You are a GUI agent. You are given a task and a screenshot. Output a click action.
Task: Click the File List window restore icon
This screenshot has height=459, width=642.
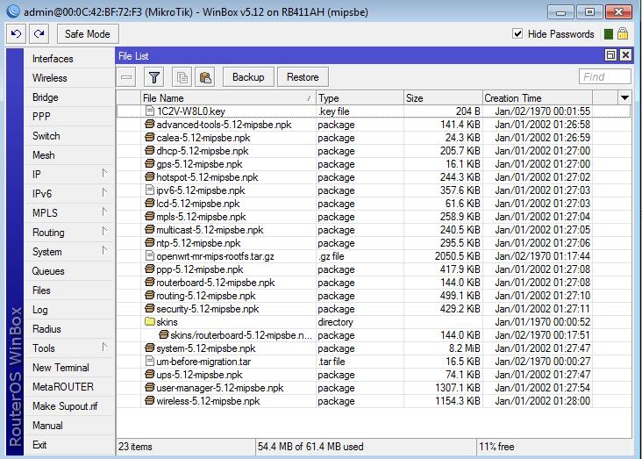coord(610,55)
